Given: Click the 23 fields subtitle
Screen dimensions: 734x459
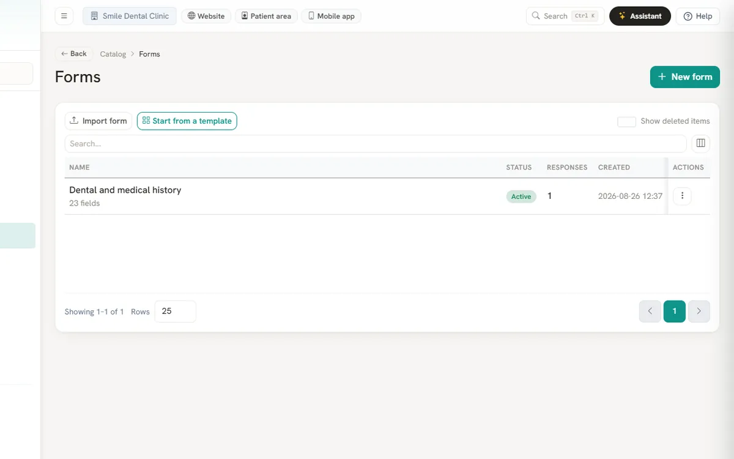Looking at the screenshot, I should pos(84,203).
